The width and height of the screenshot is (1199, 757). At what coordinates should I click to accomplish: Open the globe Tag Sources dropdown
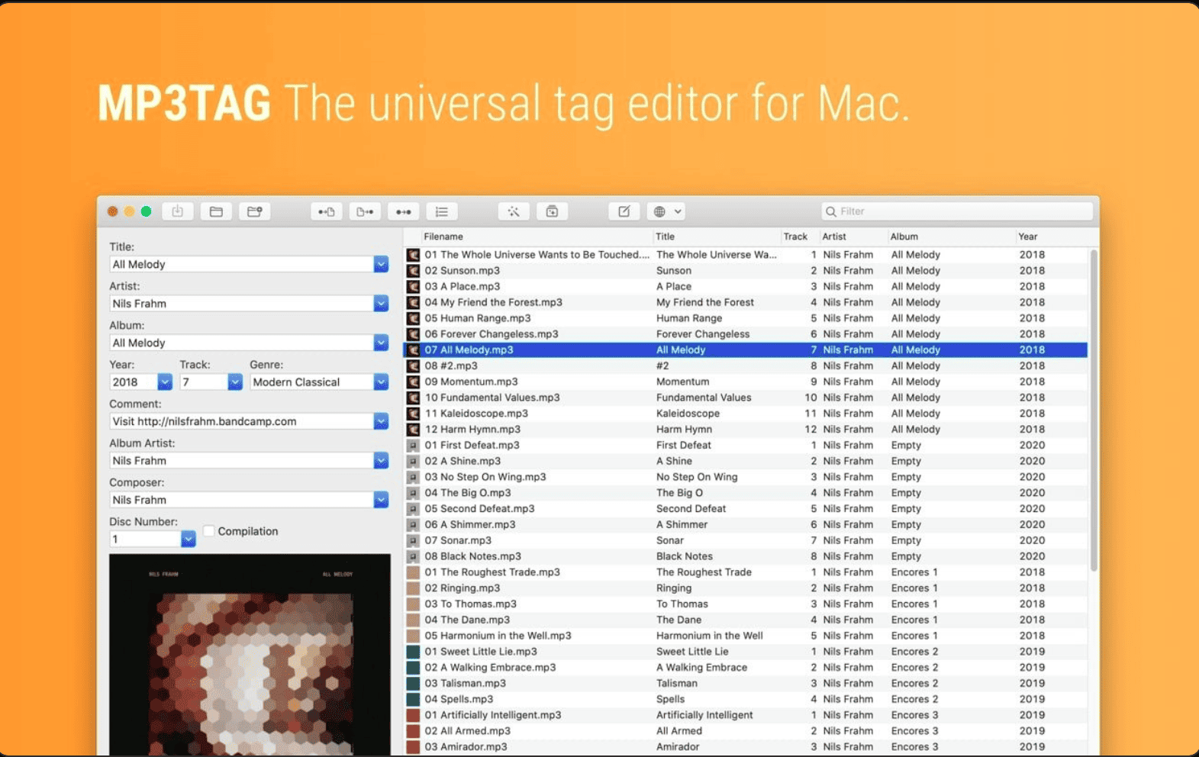pos(667,211)
